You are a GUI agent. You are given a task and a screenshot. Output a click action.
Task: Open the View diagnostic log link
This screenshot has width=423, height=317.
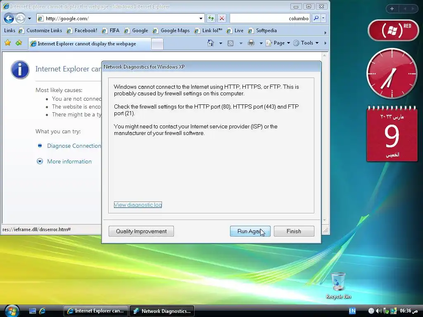(x=138, y=205)
